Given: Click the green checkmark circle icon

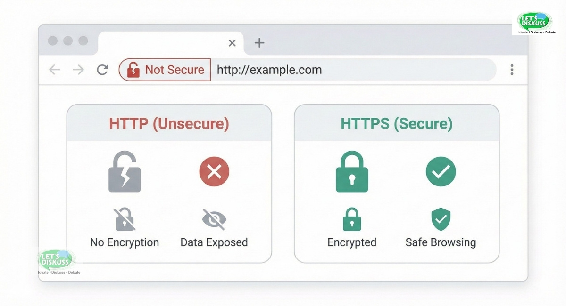Looking at the screenshot, I should point(441,172).
